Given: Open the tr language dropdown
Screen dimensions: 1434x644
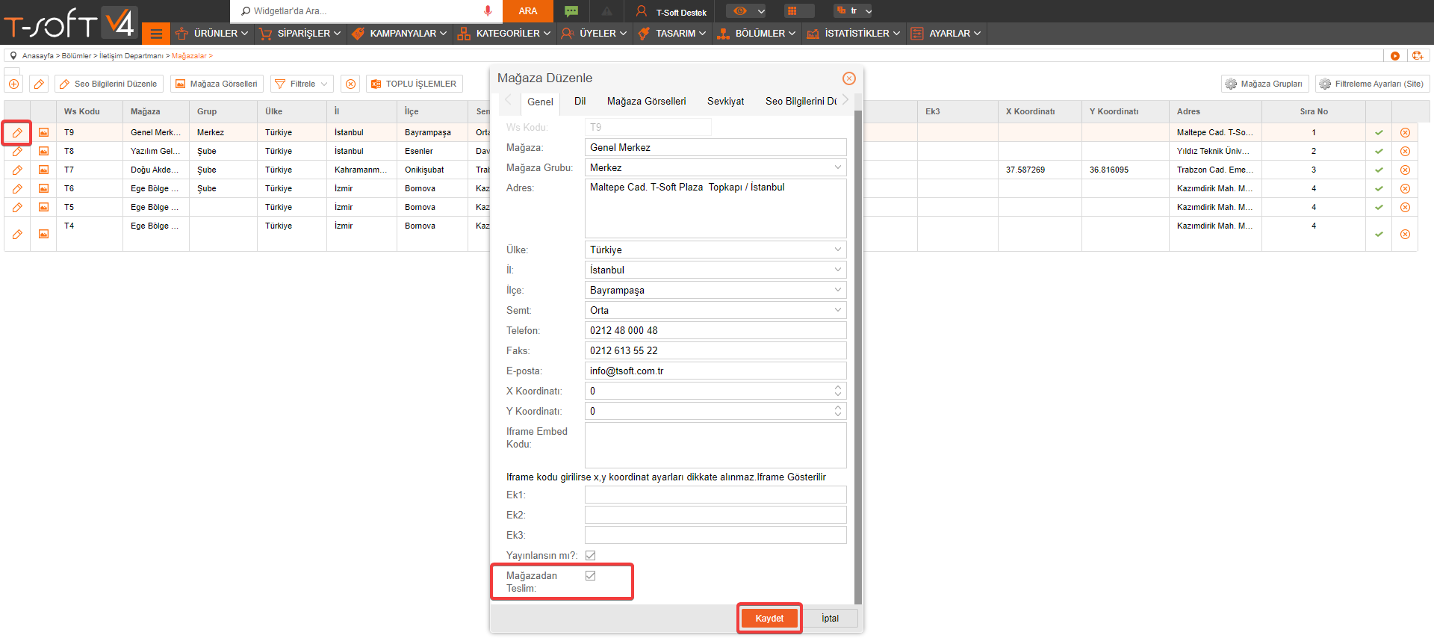Looking at the screenshot, I should click(854, 10).
